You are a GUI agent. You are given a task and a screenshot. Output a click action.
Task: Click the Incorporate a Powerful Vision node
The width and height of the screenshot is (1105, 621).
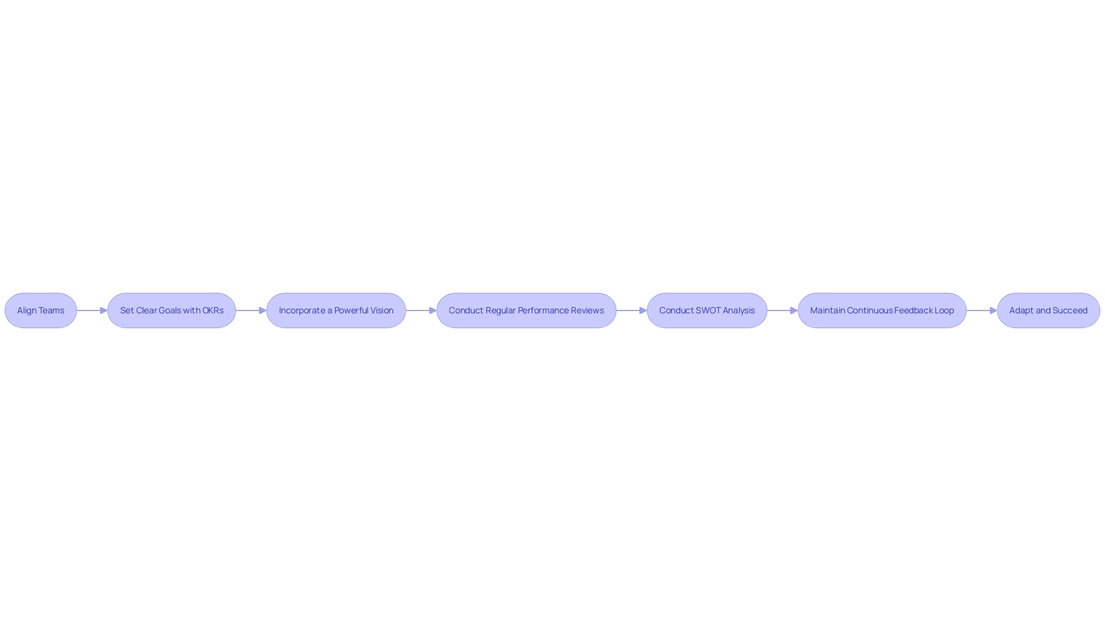336,310
